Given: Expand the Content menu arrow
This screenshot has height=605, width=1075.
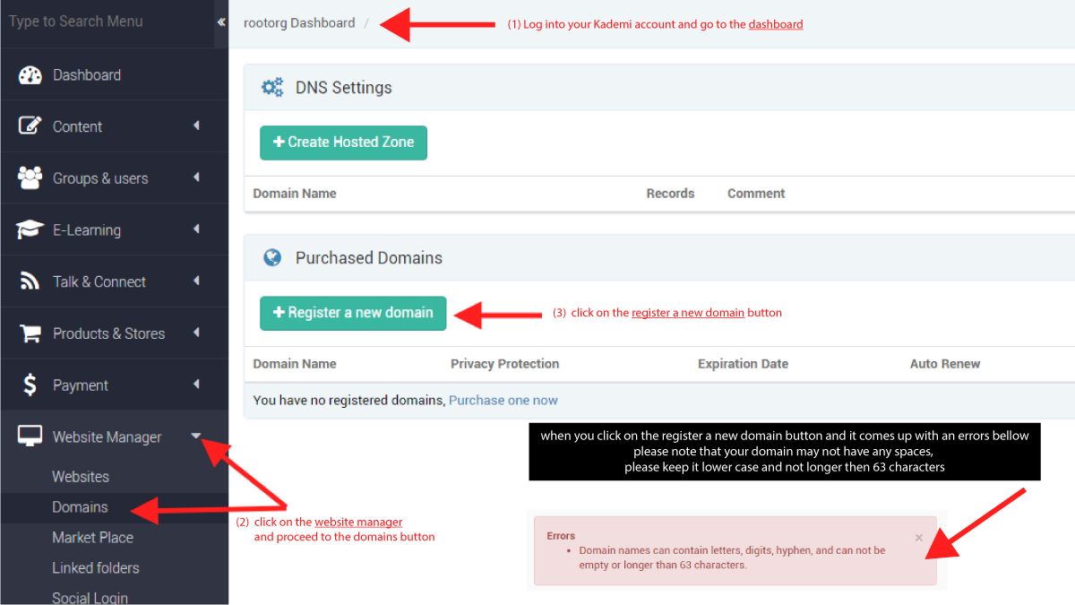Looking at the screenshot, I should (196, 126).
